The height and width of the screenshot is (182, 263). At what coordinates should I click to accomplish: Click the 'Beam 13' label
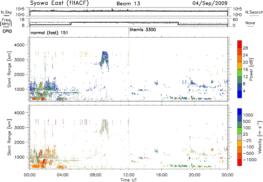(x=128, y=4)
